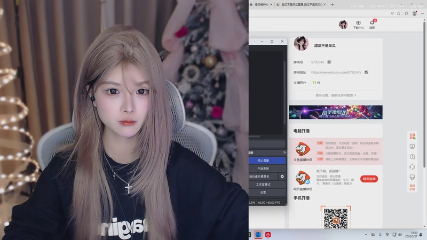Open 更多设置 room management link
427x240 pixels.
336,95
